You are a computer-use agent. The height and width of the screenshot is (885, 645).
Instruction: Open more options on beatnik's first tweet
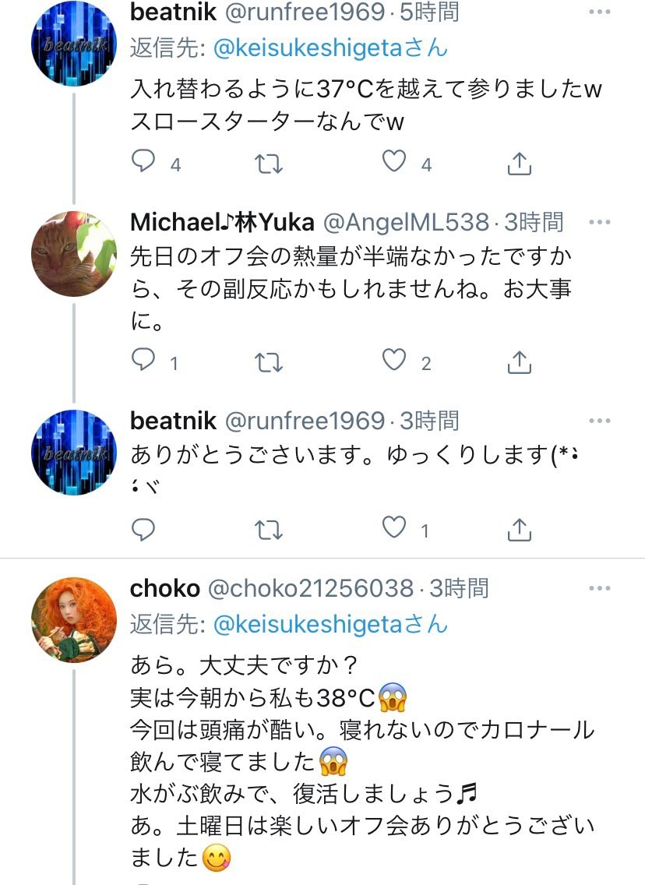click(600, 12)
